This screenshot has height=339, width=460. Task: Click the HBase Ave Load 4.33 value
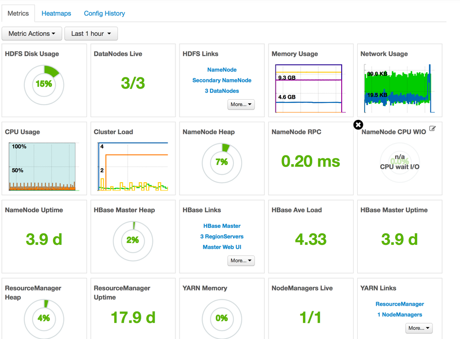click(x=311, y=239)
